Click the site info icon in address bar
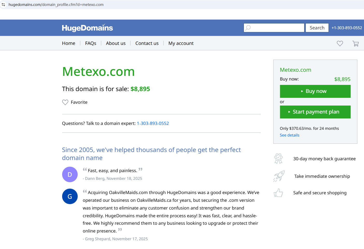 pyautogui.click(x=3, y=5)
